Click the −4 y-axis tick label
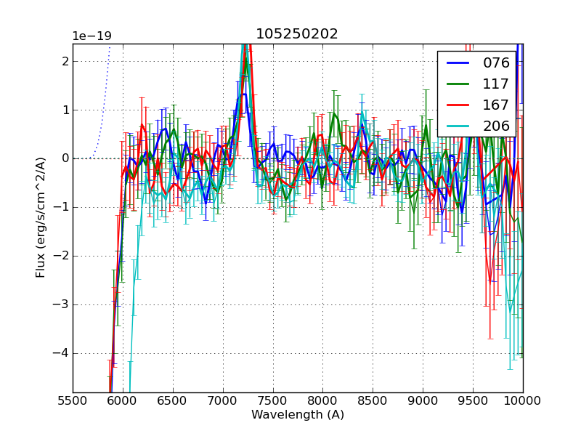 (61, 353)
